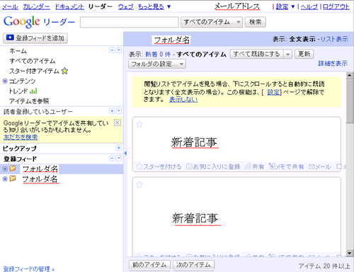354x272 pixels.
Task: Expand the もっと見る menu
Action: 154,6
